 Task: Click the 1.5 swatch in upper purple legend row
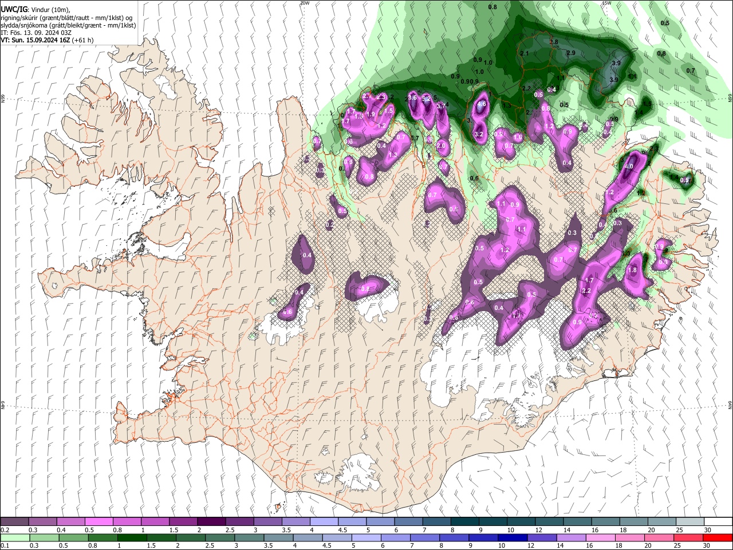click(183, 522)
